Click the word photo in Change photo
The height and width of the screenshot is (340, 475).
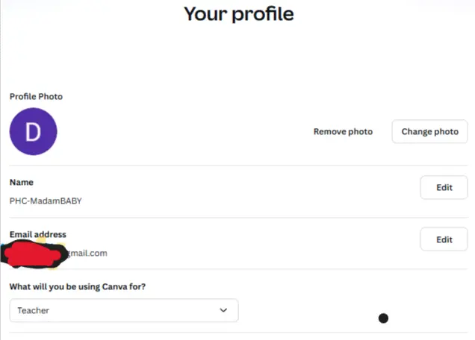pyautogui.click(x=446, y=132)
